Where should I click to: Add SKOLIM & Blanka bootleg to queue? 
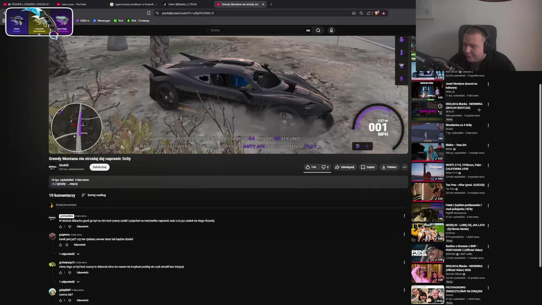click(x=440, y=113)
